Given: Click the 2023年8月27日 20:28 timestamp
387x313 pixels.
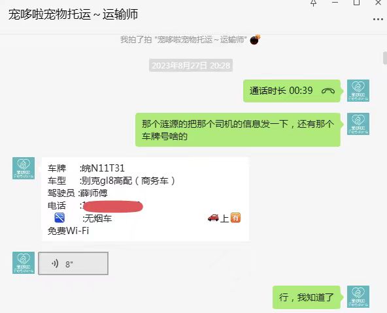Looking at the screenshot, I should [191, 65].
